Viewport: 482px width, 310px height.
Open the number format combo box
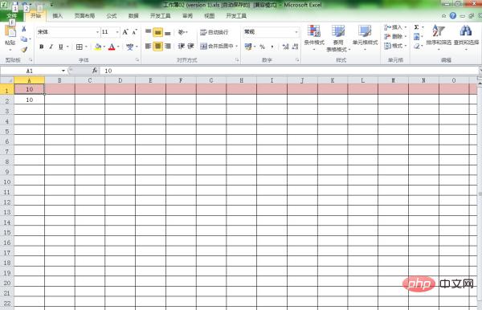coord(271,32)
